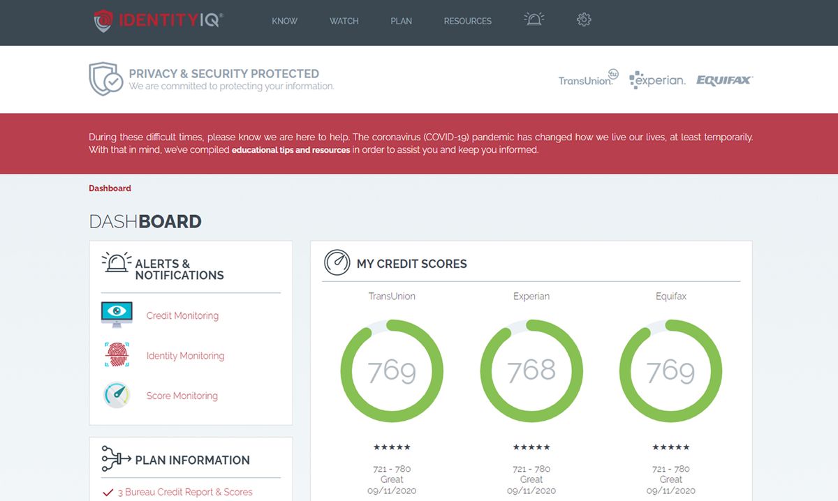Select the Credit Monitoring monitor-eye icon
Viewport: 838px width, 501px height.
[116, 313]
